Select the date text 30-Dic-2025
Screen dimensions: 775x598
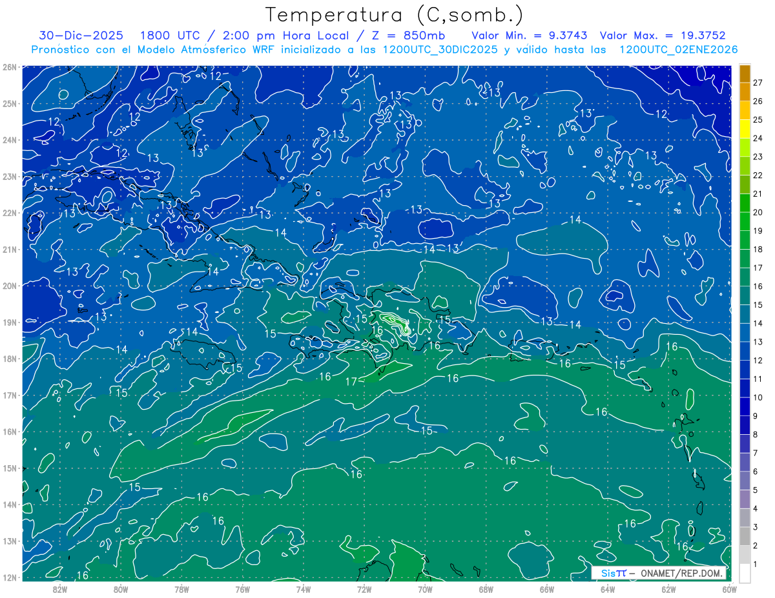coord(81,35)
